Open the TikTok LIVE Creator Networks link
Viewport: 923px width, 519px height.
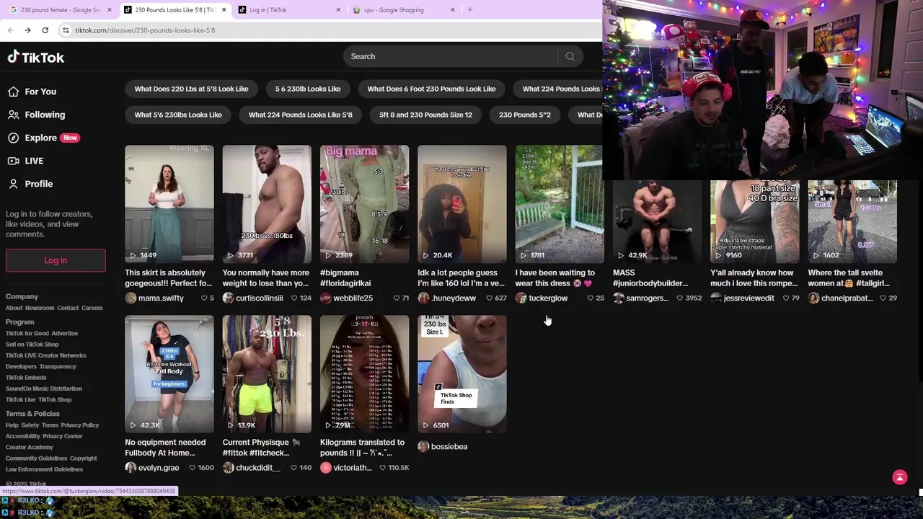coord(46,355)
